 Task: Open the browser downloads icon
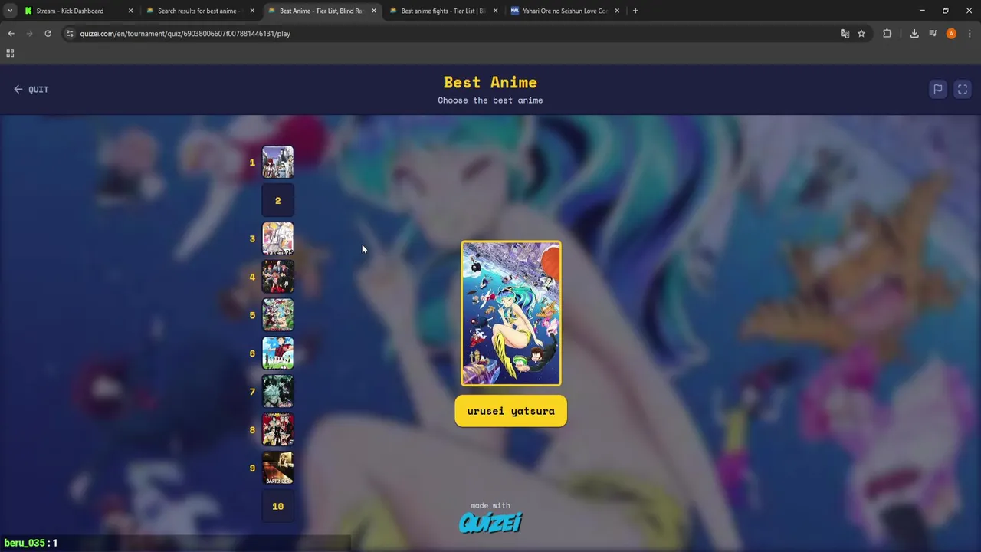coord(914,34)
